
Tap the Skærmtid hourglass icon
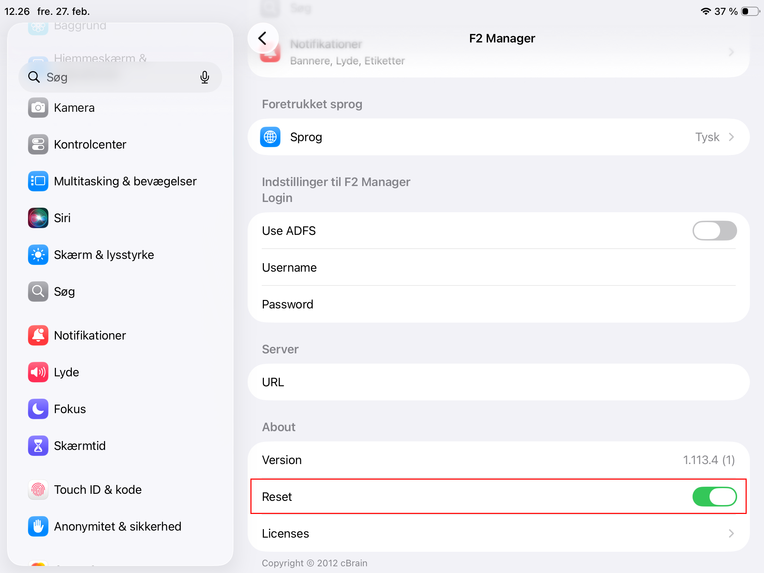38,446
